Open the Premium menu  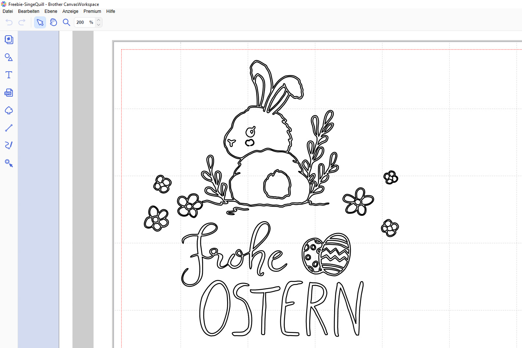92,11
